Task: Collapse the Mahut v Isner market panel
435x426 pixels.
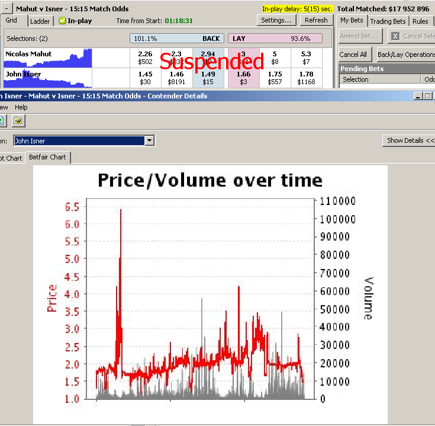Action: click(7, 9)
